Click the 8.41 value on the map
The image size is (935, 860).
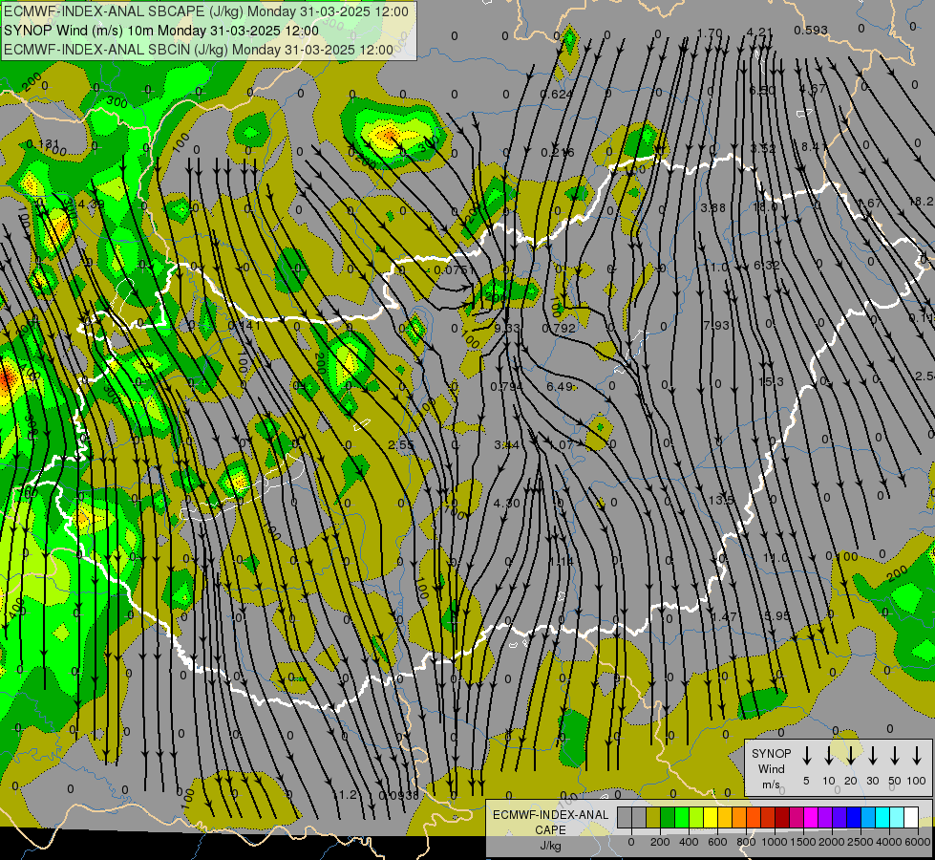(814, 146)
